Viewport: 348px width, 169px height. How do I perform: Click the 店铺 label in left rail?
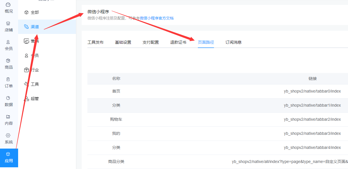pyautogui.click(x=9, y=30)
